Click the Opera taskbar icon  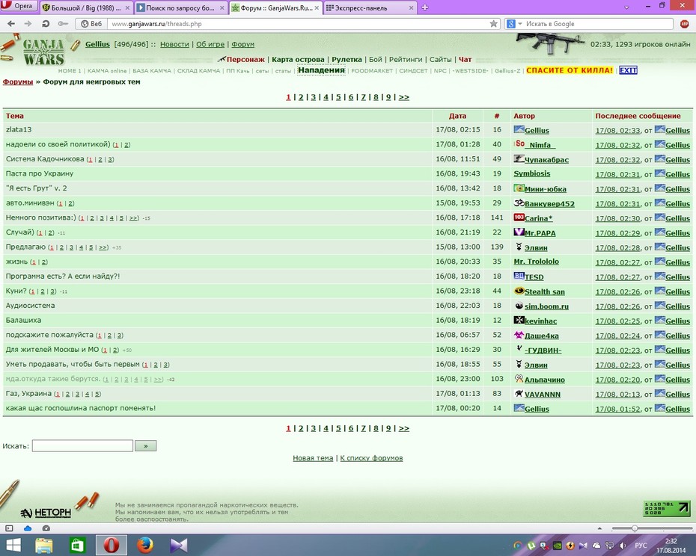tap(112, 546)
